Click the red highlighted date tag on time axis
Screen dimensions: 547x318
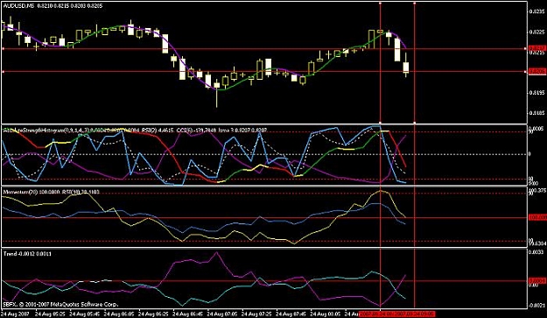point(397,314)
